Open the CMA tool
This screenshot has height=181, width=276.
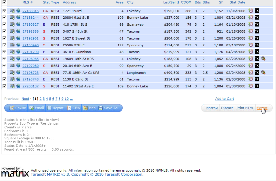tap(73, 108)
